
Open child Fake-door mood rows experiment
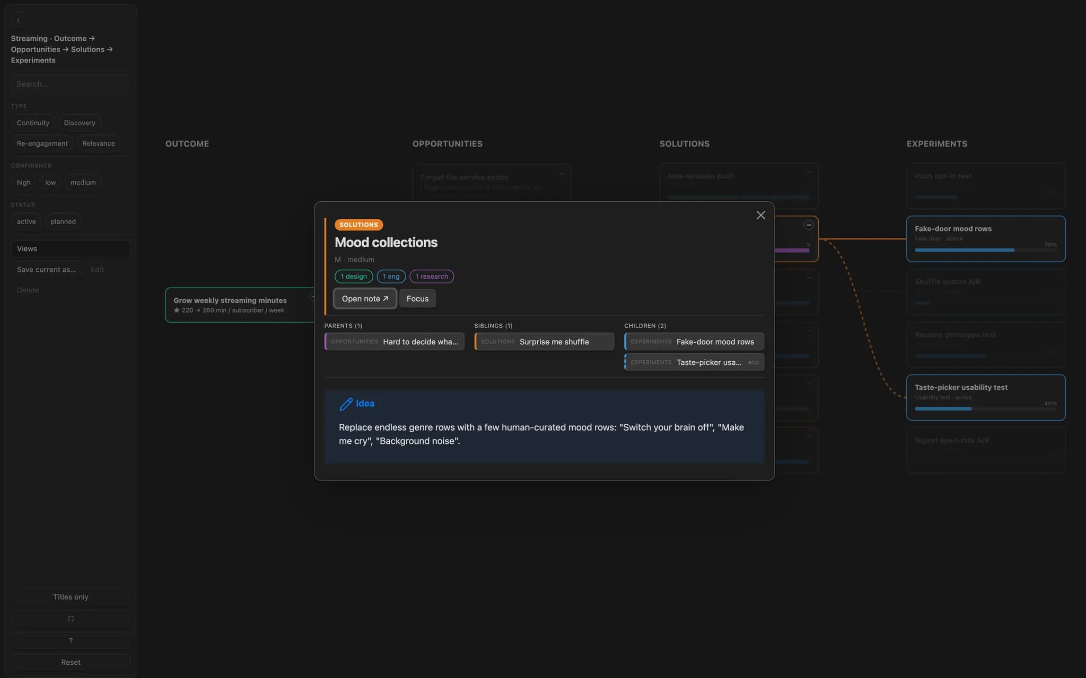(694, 342)
